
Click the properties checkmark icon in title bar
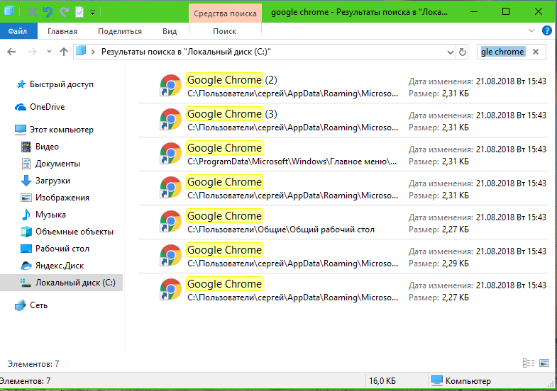point(79,12)
